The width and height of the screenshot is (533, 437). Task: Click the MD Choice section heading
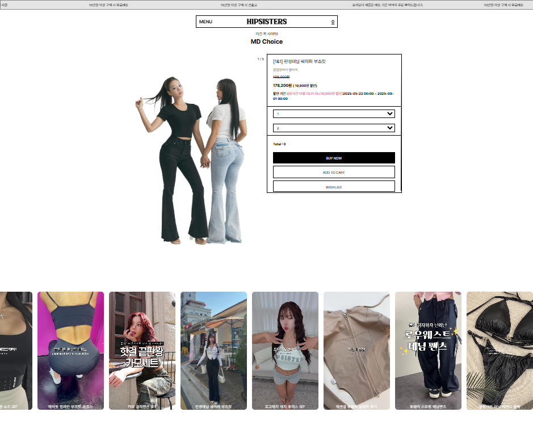(x=266, y=41)
